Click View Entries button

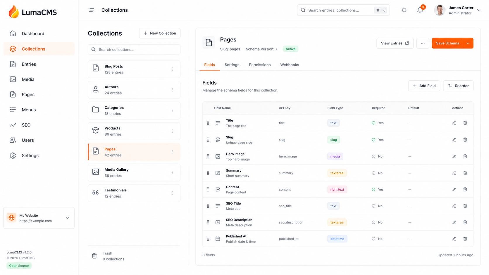[395, 43]
